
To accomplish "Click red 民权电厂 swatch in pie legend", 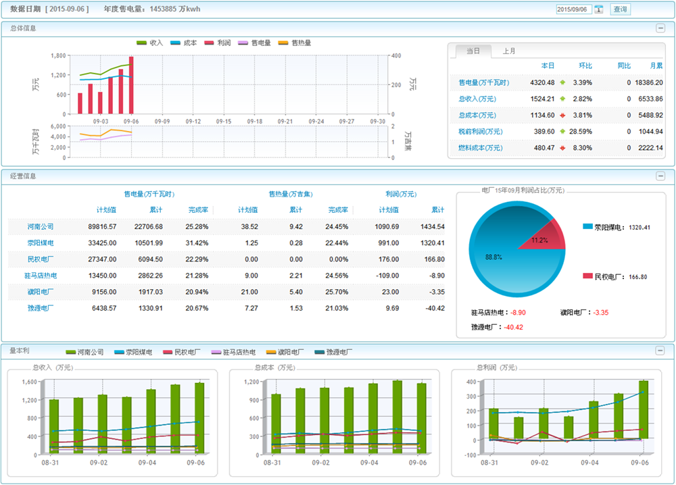I will 587,276.
